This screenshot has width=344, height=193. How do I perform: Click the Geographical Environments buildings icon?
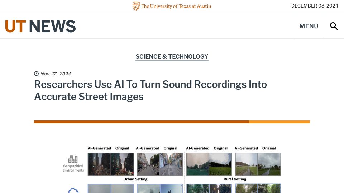tap(73, 159)
